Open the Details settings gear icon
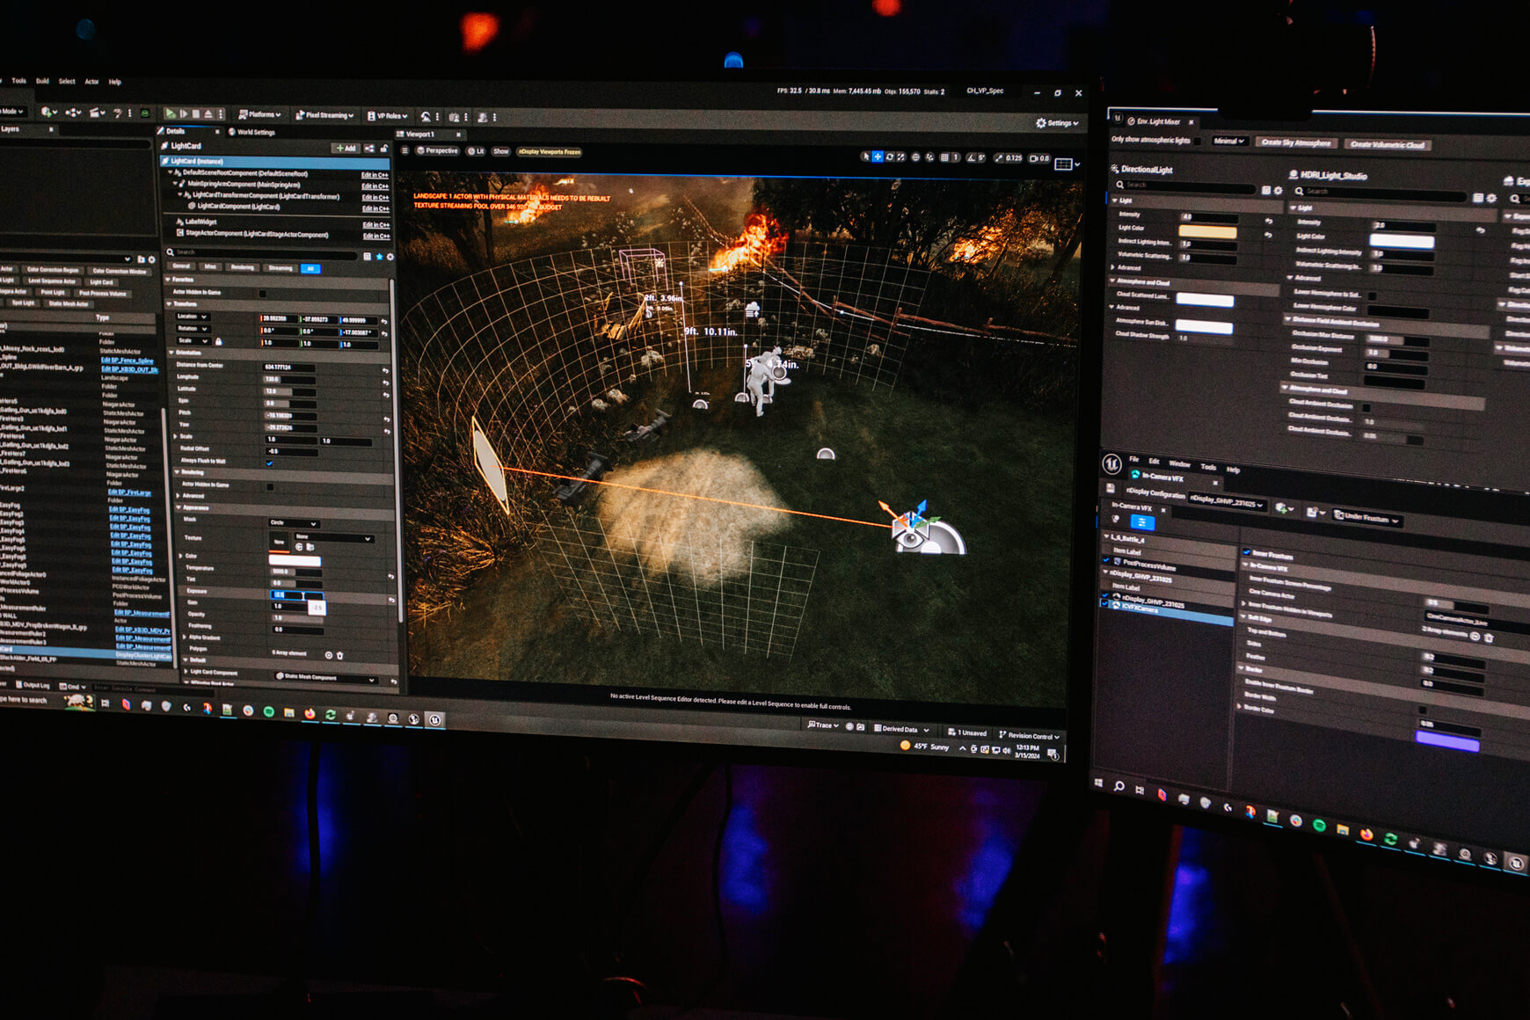The width and height of the screenshot is (1530, 1020). (390, 257)
